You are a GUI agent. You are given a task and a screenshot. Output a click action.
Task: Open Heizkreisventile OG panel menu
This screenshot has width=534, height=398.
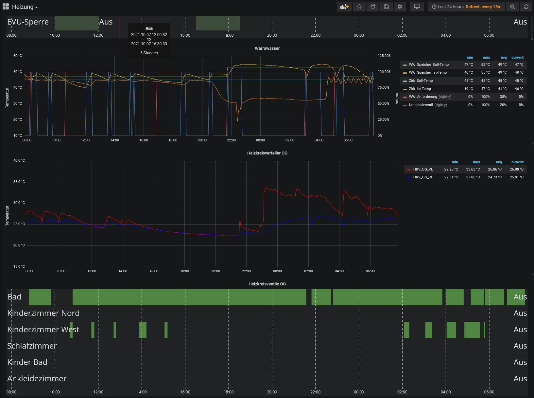[267, 284]
